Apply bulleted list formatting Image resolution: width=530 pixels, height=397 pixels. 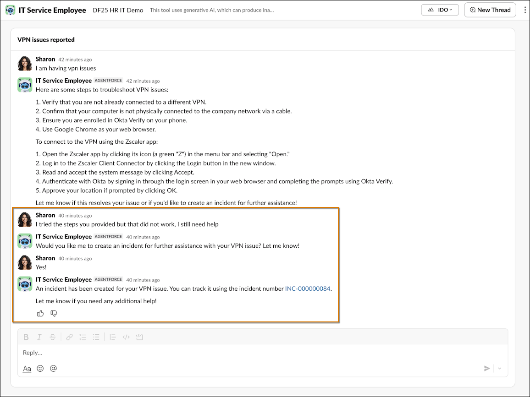[x=96, y=337]
